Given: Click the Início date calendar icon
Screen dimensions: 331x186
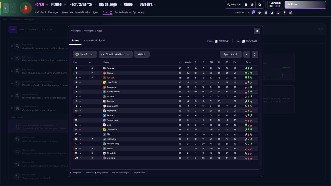Looking at the screenshot, I should 216,41.
